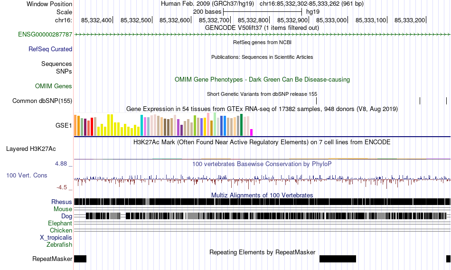Select the X_tropicalis species label
The height and width of the screenshot is (270, 451).
[56, 238]
